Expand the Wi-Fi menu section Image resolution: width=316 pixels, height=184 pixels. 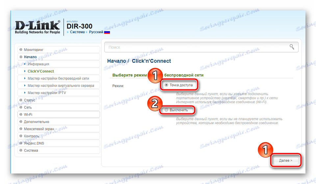[x=59, y=114]
